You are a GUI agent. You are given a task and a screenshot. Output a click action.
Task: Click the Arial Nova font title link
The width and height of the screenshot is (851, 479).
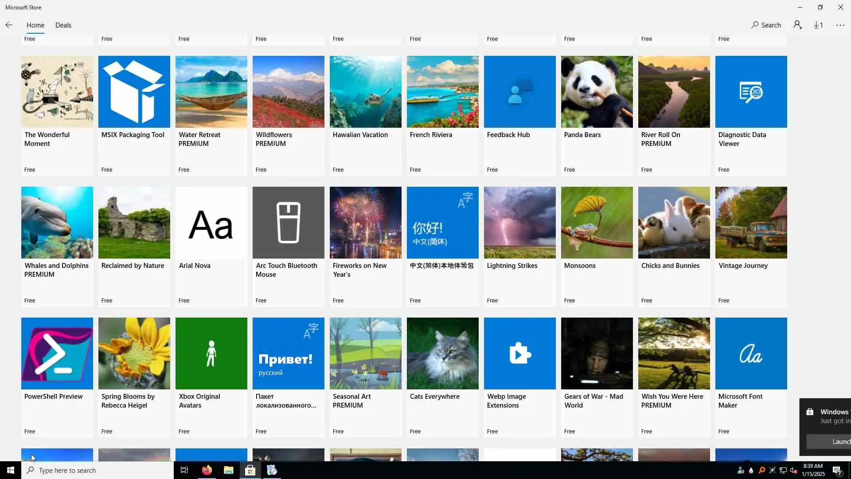[195, 266]
